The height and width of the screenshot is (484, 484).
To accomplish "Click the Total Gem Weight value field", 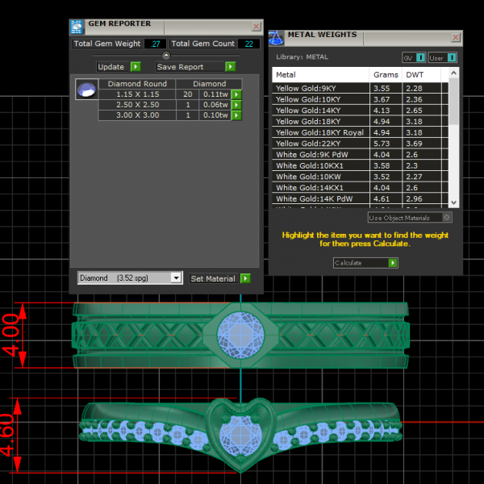I will 155,44.
